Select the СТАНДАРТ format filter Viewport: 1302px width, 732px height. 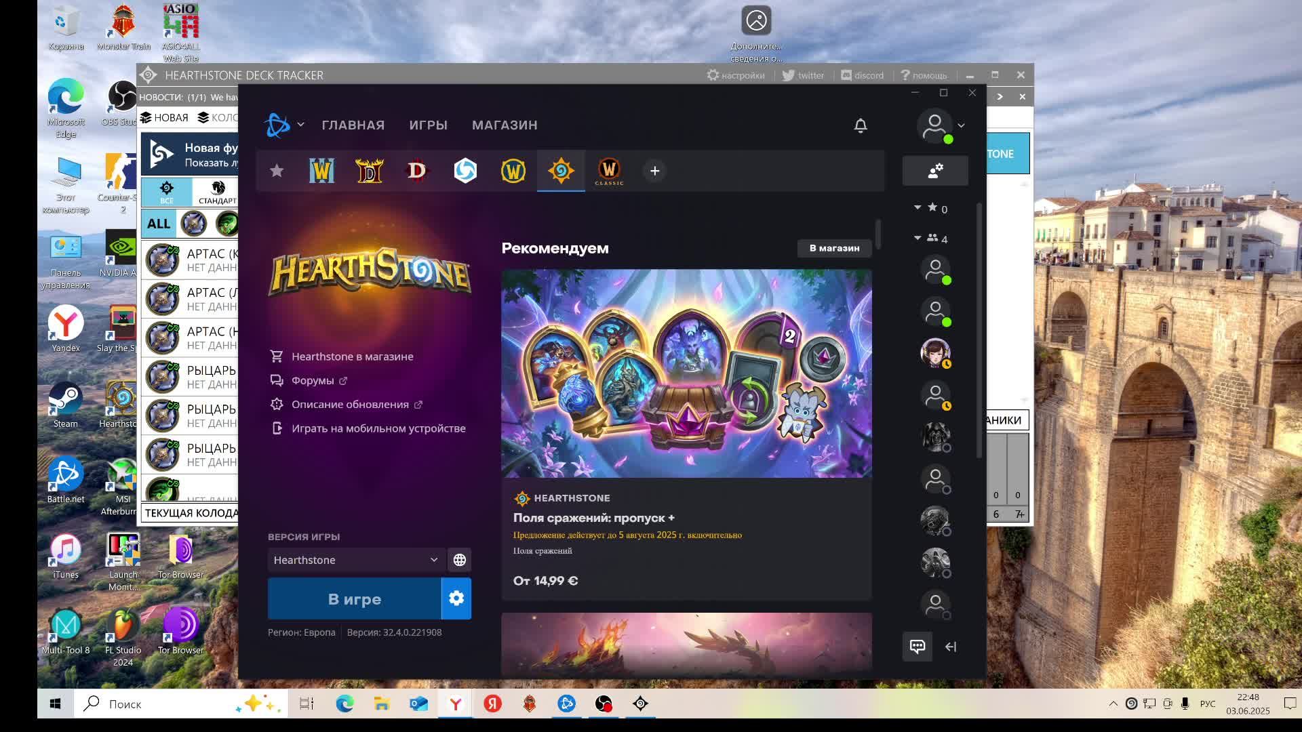coord(217,192)
